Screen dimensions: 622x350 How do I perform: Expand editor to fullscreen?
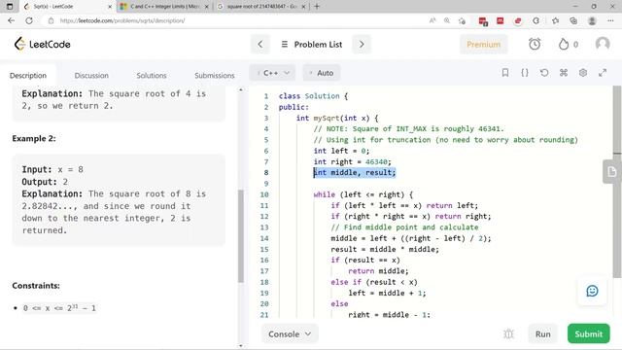coord(603,73)
